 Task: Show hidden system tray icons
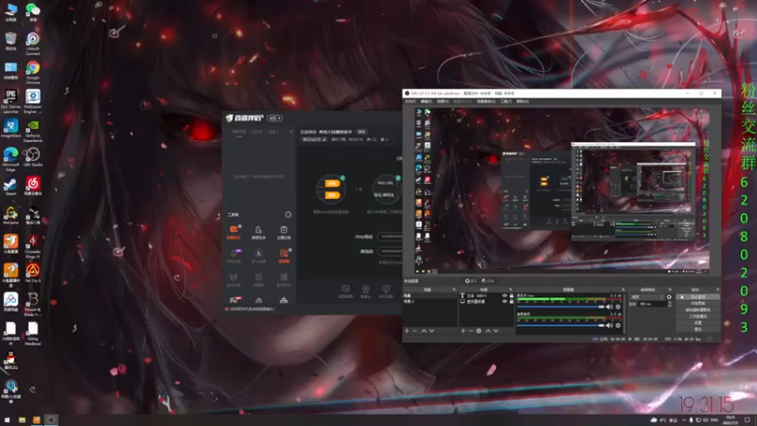pos(684,420)
